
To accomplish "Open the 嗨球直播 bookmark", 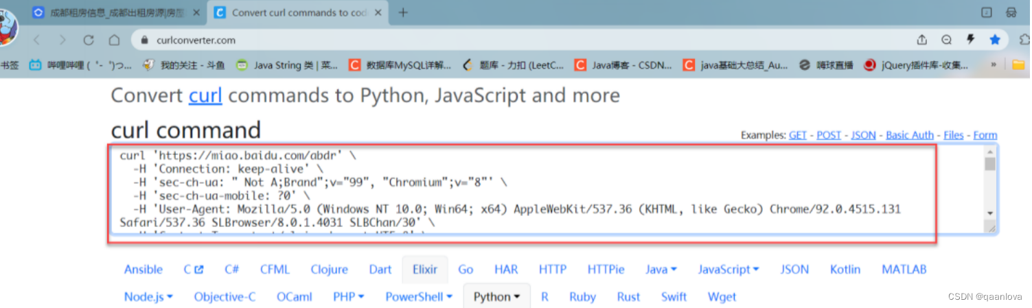I will click(x=826, y=65).
